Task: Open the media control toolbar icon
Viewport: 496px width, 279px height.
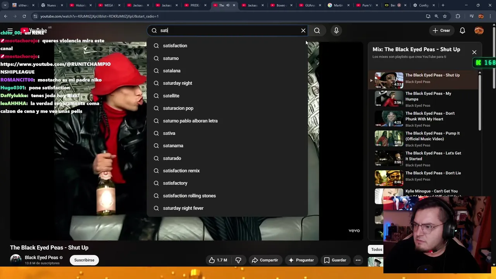Action: tap(471, 16)
